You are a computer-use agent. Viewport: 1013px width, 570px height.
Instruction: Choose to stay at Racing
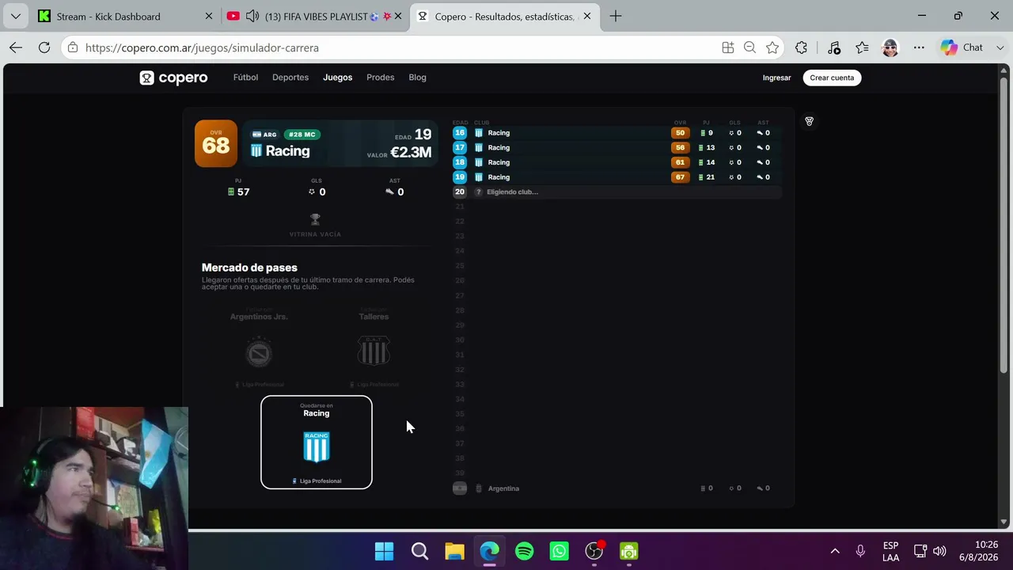coord(317,442)
